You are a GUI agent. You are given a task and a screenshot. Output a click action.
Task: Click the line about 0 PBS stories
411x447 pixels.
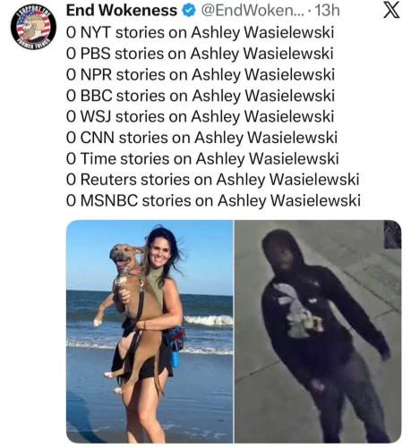(x=200, y=54)
